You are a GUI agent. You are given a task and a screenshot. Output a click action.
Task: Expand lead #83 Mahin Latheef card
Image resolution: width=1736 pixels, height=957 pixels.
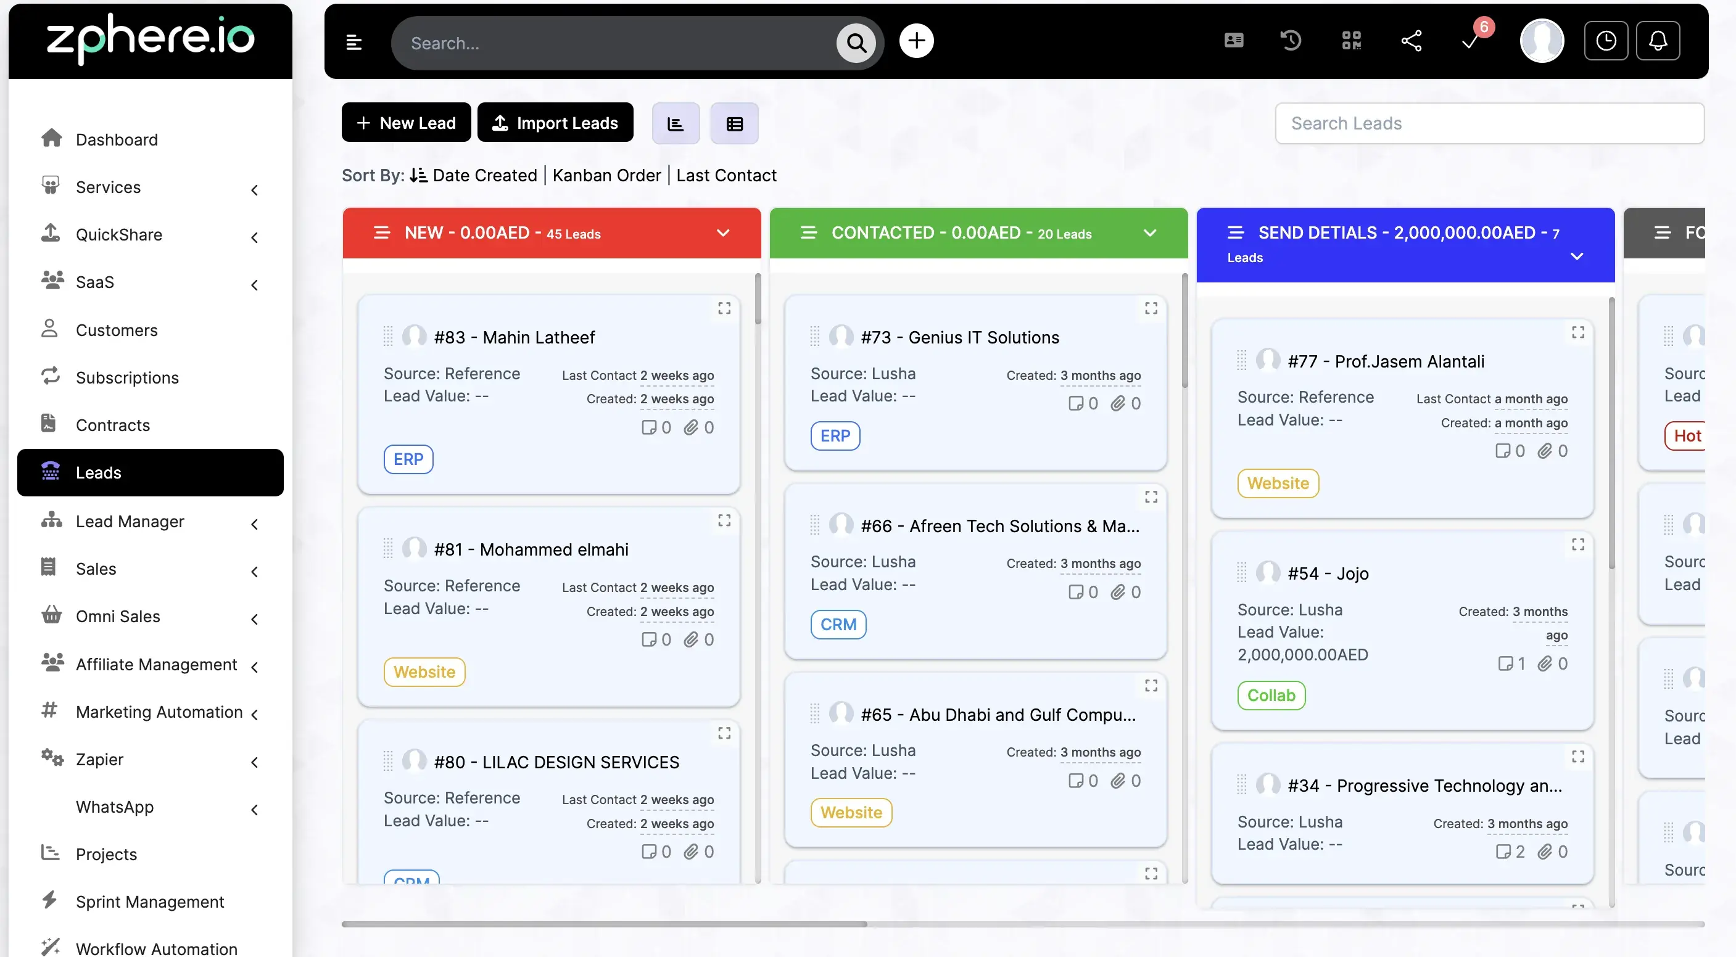(x=724, y=308)
